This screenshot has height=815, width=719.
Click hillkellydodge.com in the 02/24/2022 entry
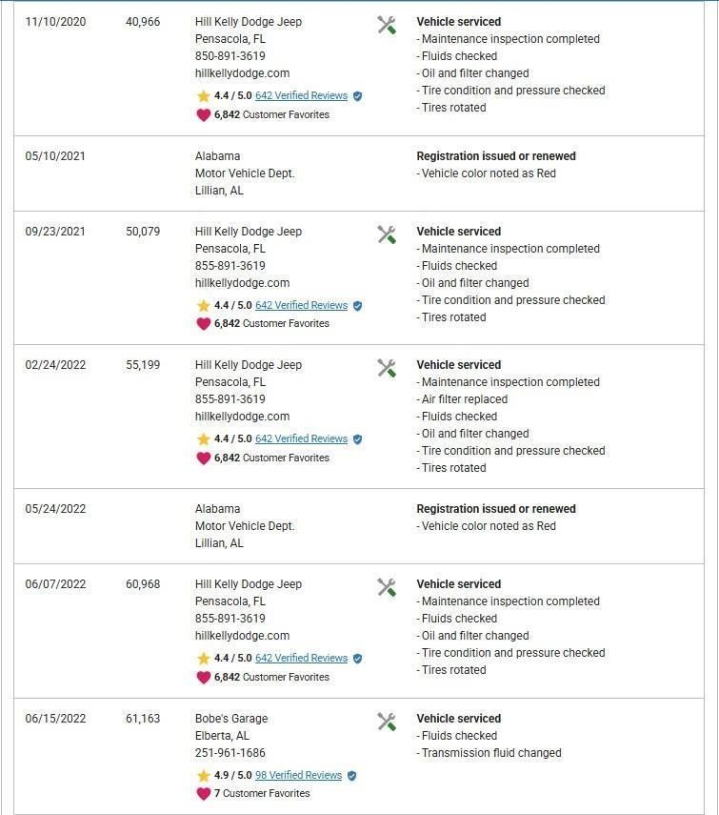[x=242, y=417]
